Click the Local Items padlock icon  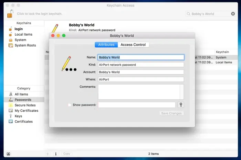coord(10,34)
